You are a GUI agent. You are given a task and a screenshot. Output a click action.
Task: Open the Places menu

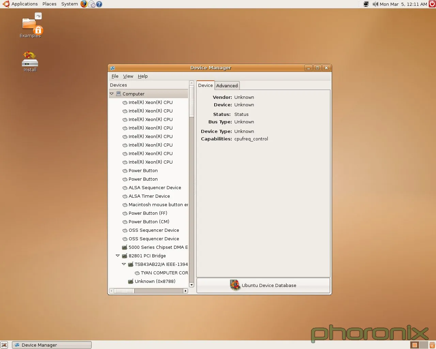[49, 4]
